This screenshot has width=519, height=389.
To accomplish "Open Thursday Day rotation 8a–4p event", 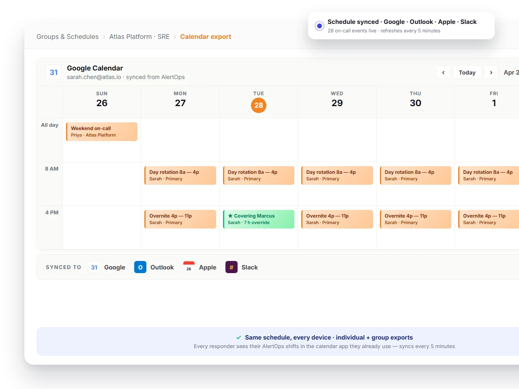I will pyautogui.click(x=416, y=175).
